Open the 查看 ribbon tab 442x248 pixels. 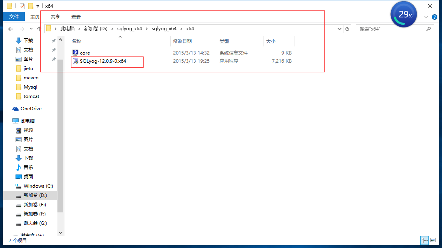76,17
